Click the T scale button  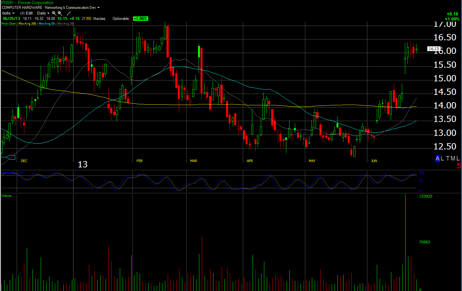tap(447, 158)
